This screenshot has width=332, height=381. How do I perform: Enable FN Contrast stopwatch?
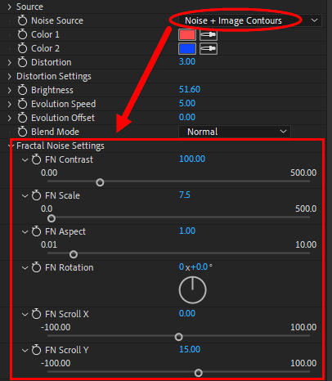[36, 159]
